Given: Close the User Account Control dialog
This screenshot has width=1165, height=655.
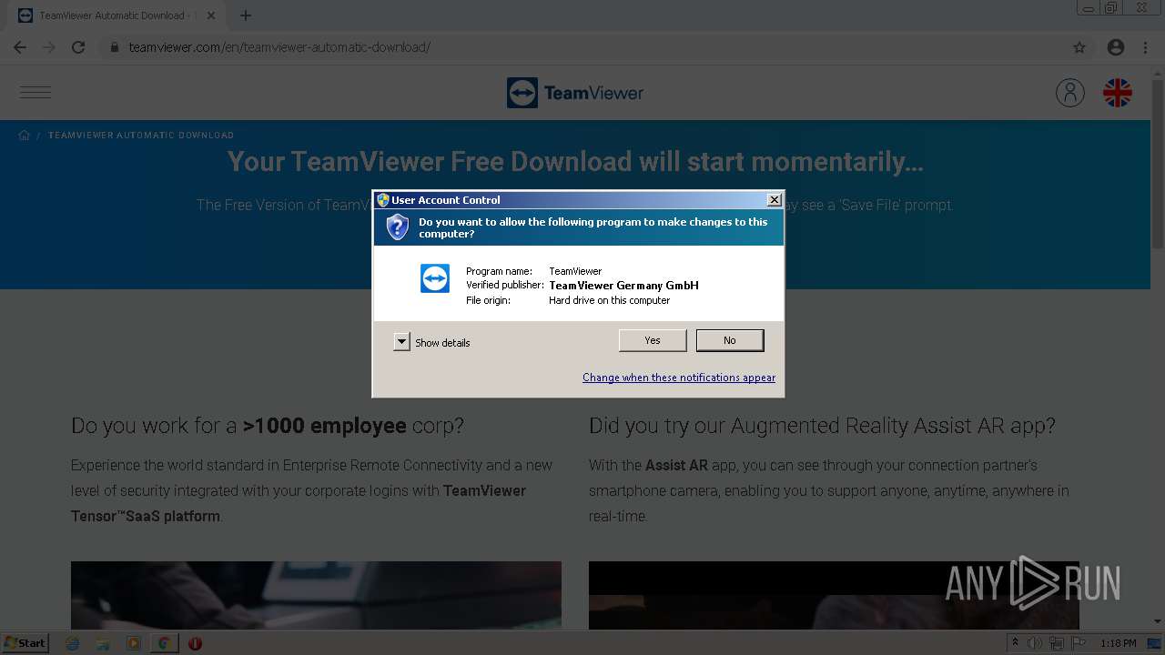Looking at the screenshot, I should point(774,200).
